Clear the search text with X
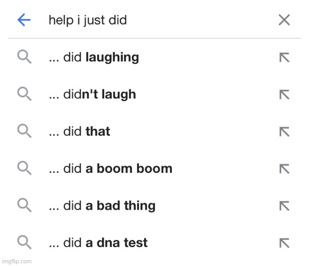The height and width of the screenshot is (266, 309). coord(284,20)
